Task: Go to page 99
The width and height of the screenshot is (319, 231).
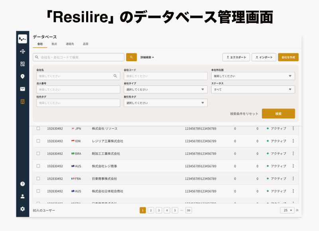Action: [x=189, y=210]
